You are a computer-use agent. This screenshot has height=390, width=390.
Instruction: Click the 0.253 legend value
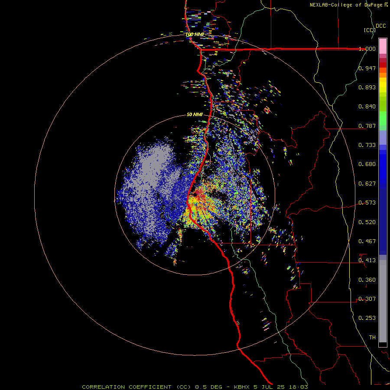click(367, 318)
